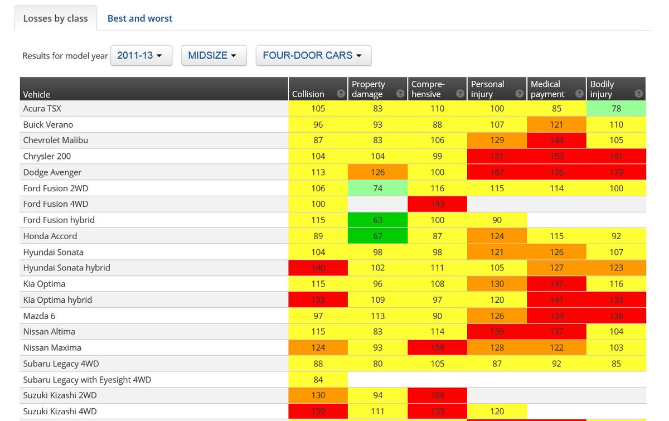Click Subaru Legacy 4WD property damage cell 80
The image size is (669, 421).
point(377,364)
